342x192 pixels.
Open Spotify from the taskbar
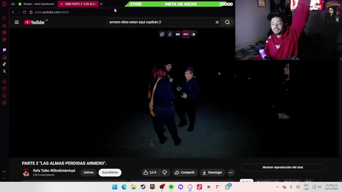coord(171,187)
